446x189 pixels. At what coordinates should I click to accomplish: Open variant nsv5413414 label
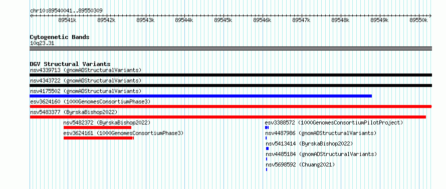[x=309, y=143]
